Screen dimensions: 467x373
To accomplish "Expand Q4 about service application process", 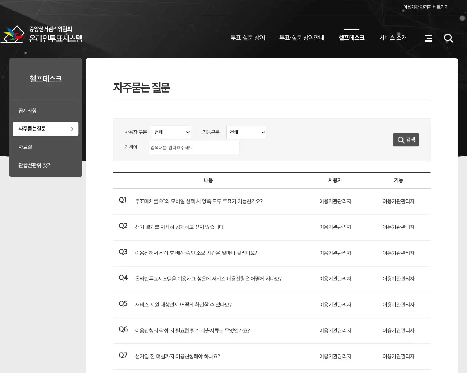I will point(208,279).
